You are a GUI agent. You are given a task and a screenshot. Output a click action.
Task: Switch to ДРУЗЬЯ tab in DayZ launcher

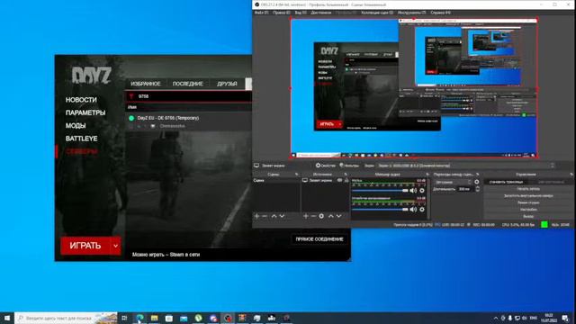tap(227, 84)
